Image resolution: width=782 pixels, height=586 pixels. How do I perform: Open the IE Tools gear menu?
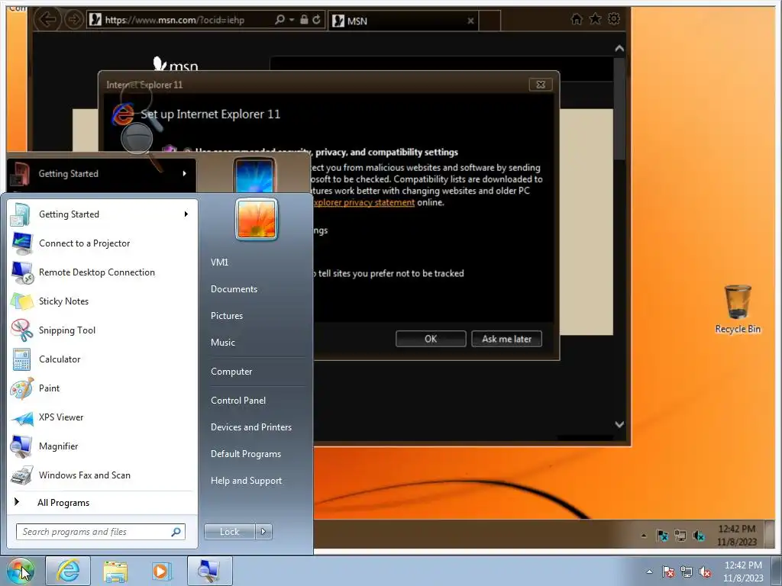(x=614, y=19)
